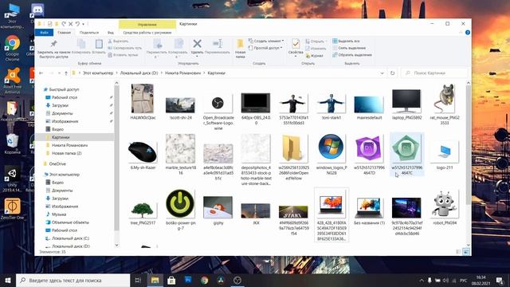Click the taskbar search box
This screenshot has width=510, height=287.
pos(73,280)
